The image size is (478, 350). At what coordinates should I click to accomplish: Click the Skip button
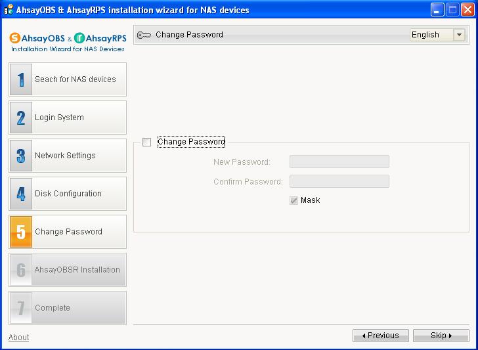pos(441,336)
